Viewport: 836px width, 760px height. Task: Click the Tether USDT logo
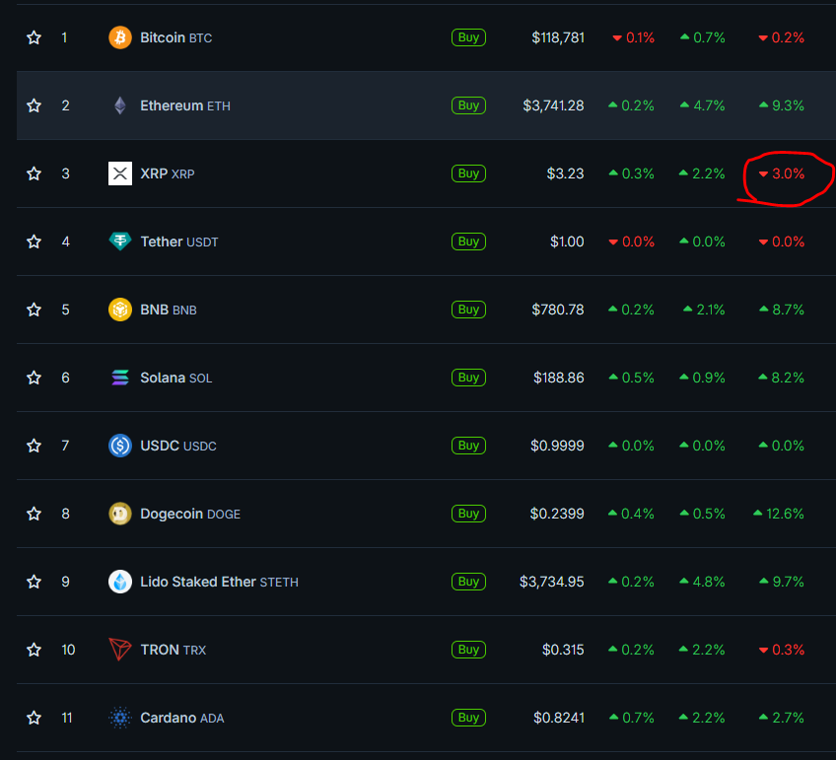click(x=120, y=242)
